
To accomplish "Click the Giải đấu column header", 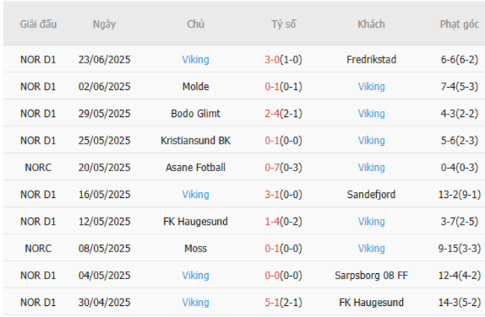I will (x=38, y=24).
